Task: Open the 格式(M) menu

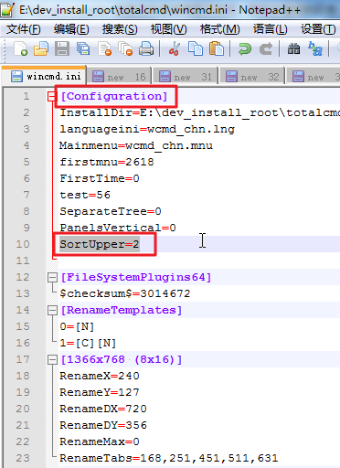Action: [x=219, y=29]
